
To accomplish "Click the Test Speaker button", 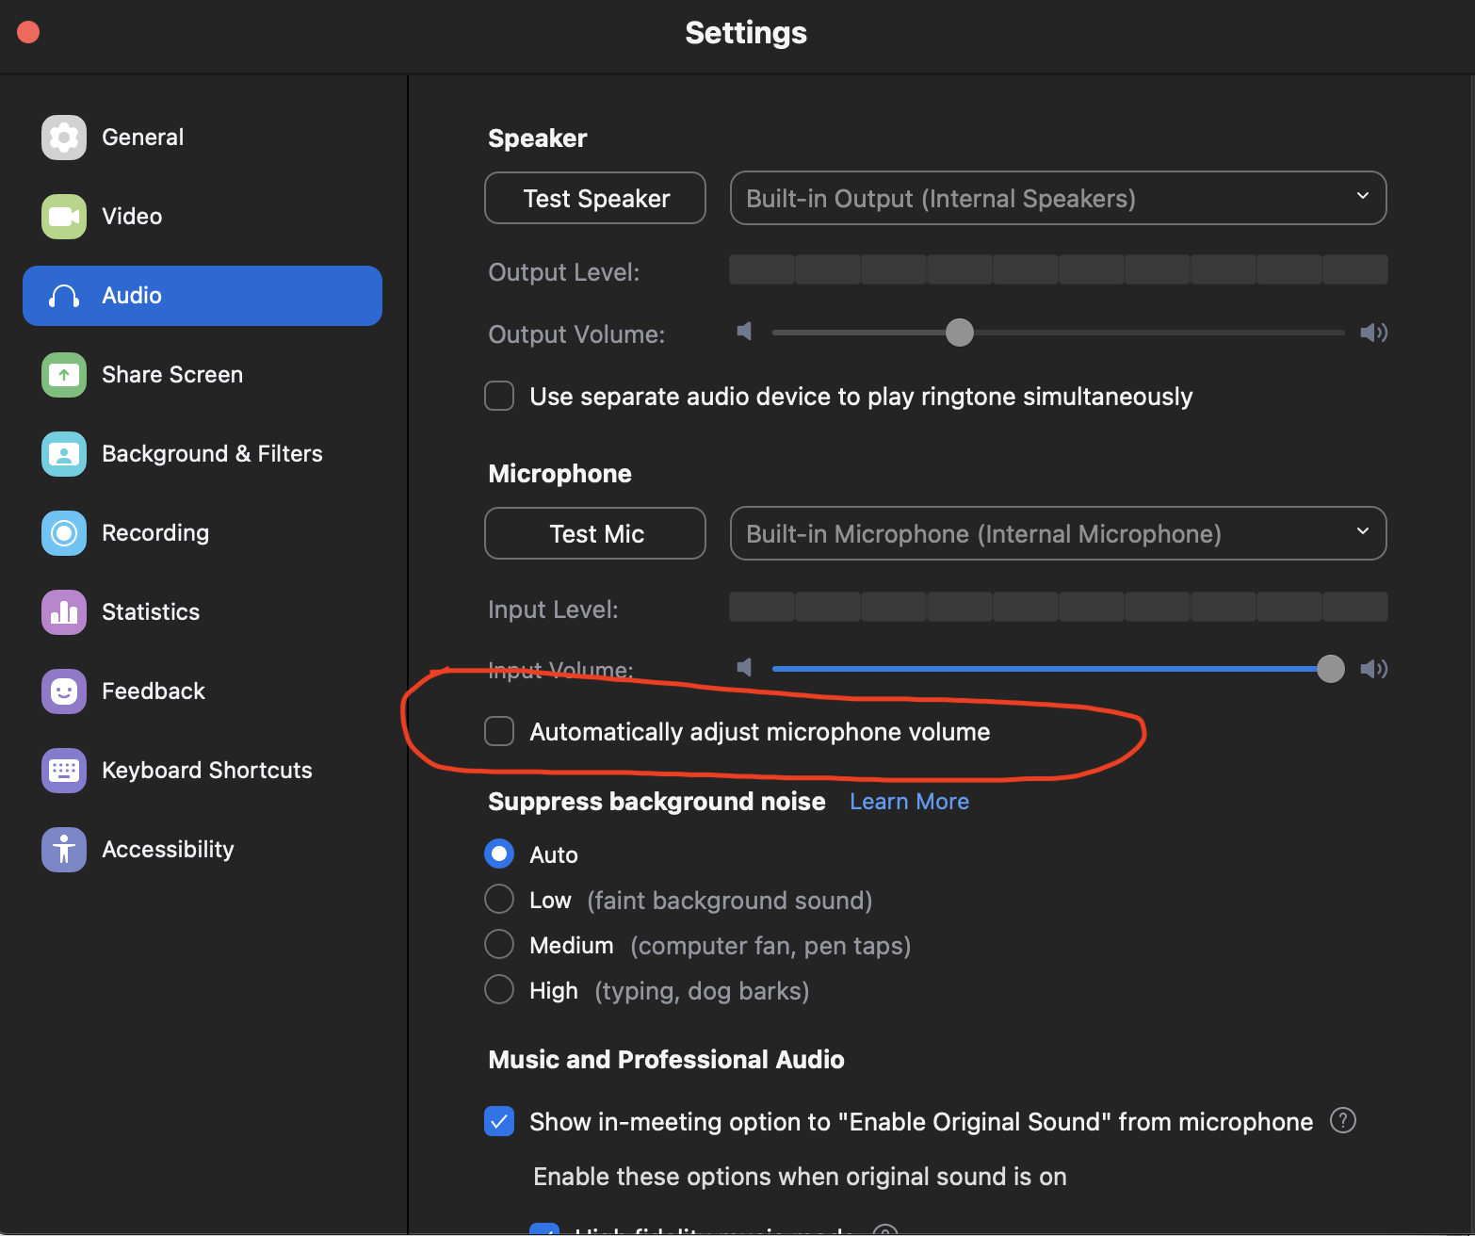I will [594, 198].
